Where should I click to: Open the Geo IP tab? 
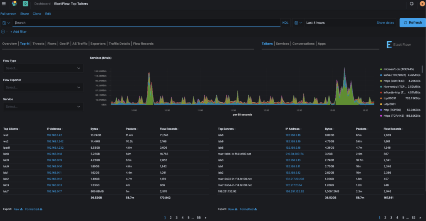click(64, 44)
